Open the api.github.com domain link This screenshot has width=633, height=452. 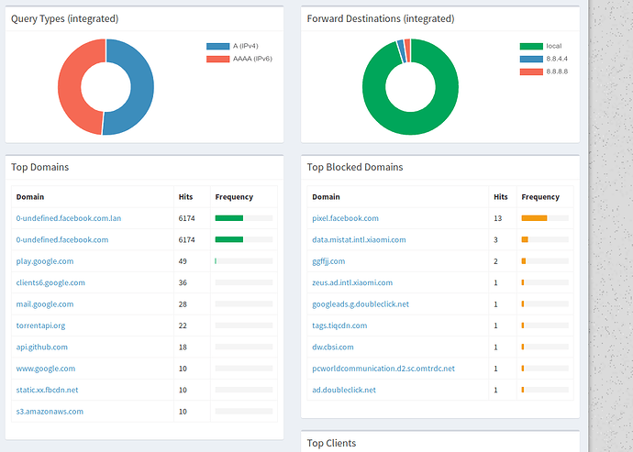pos(41,347)
